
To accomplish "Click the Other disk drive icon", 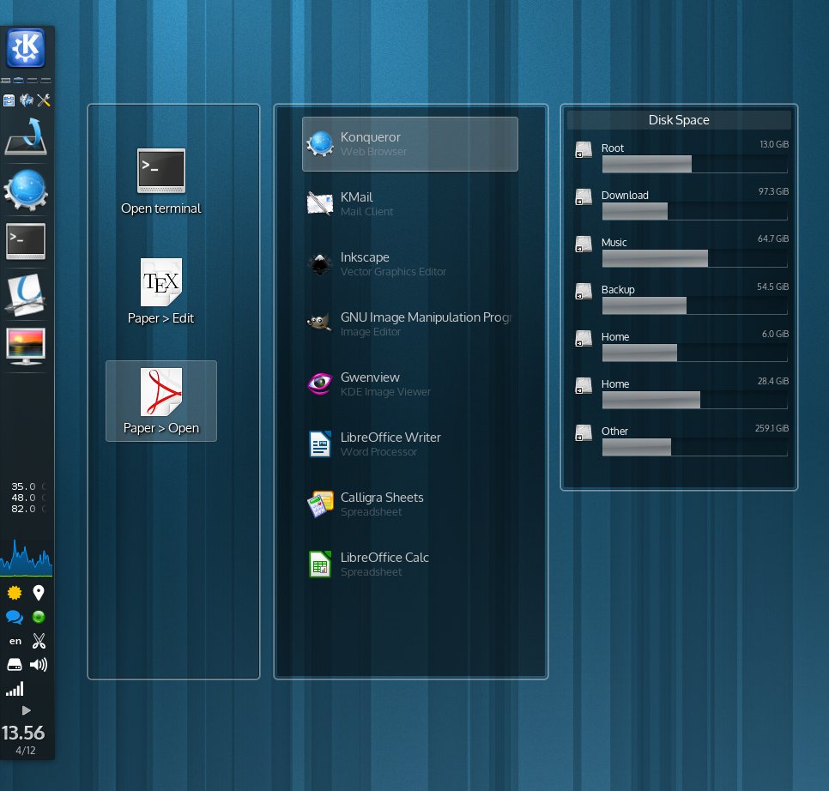I will point(584,433).
